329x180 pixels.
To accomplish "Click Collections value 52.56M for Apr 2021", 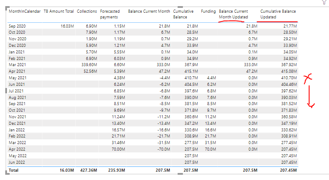I will click(x=90, y=71).
